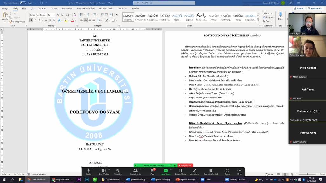Decrease paragraph indent

point(102,15)
